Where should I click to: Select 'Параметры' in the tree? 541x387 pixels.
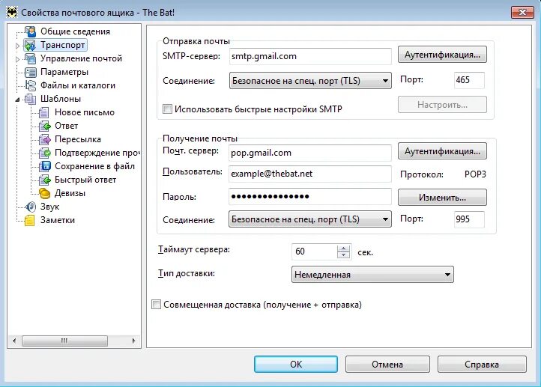click(x=64, y=72)
